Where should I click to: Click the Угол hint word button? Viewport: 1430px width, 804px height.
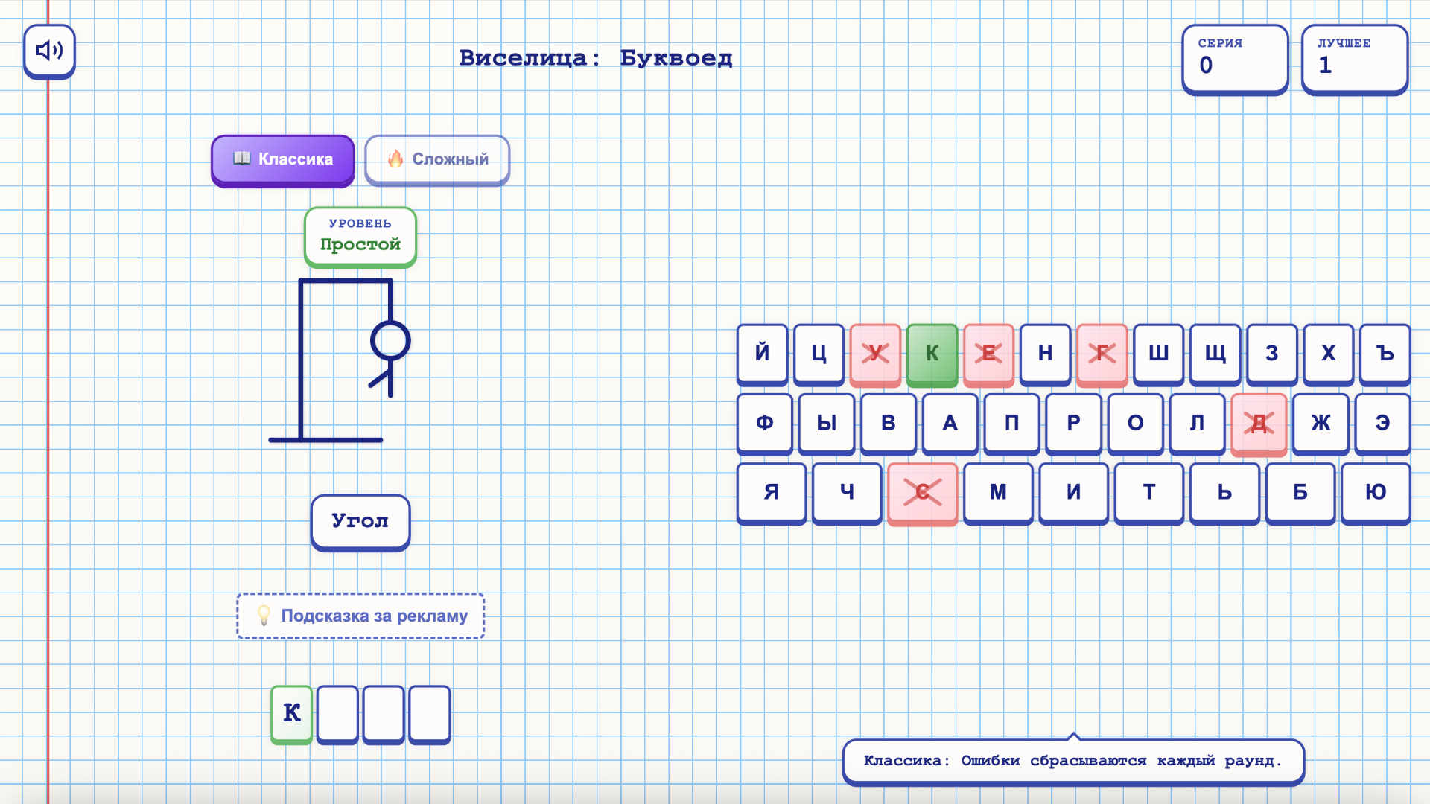click(360, 522)
